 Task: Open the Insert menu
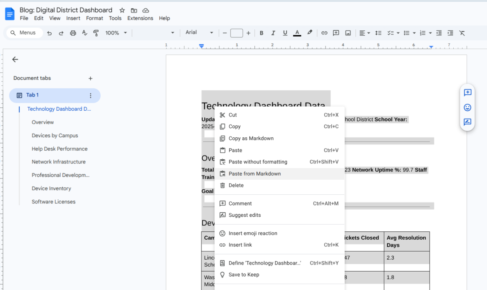pyautogui.click(x=73, y=18)
